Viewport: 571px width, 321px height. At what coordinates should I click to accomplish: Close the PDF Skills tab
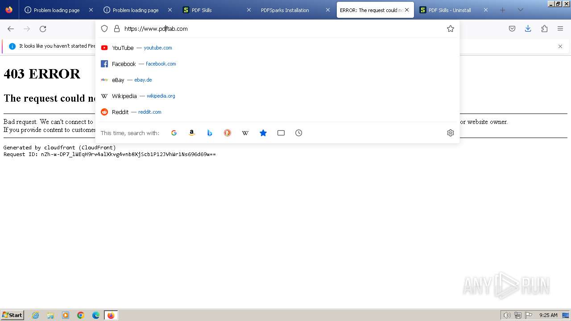[x=249, y=10]
